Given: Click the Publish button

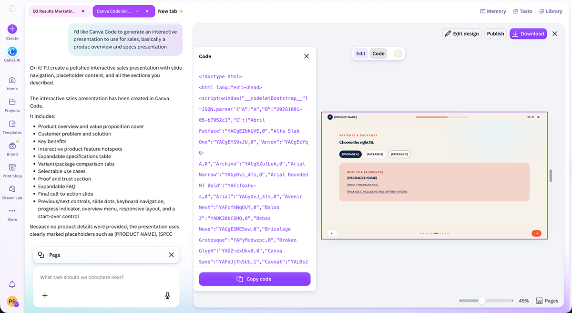Looking at the screenshot, I should tap(496, 34).
